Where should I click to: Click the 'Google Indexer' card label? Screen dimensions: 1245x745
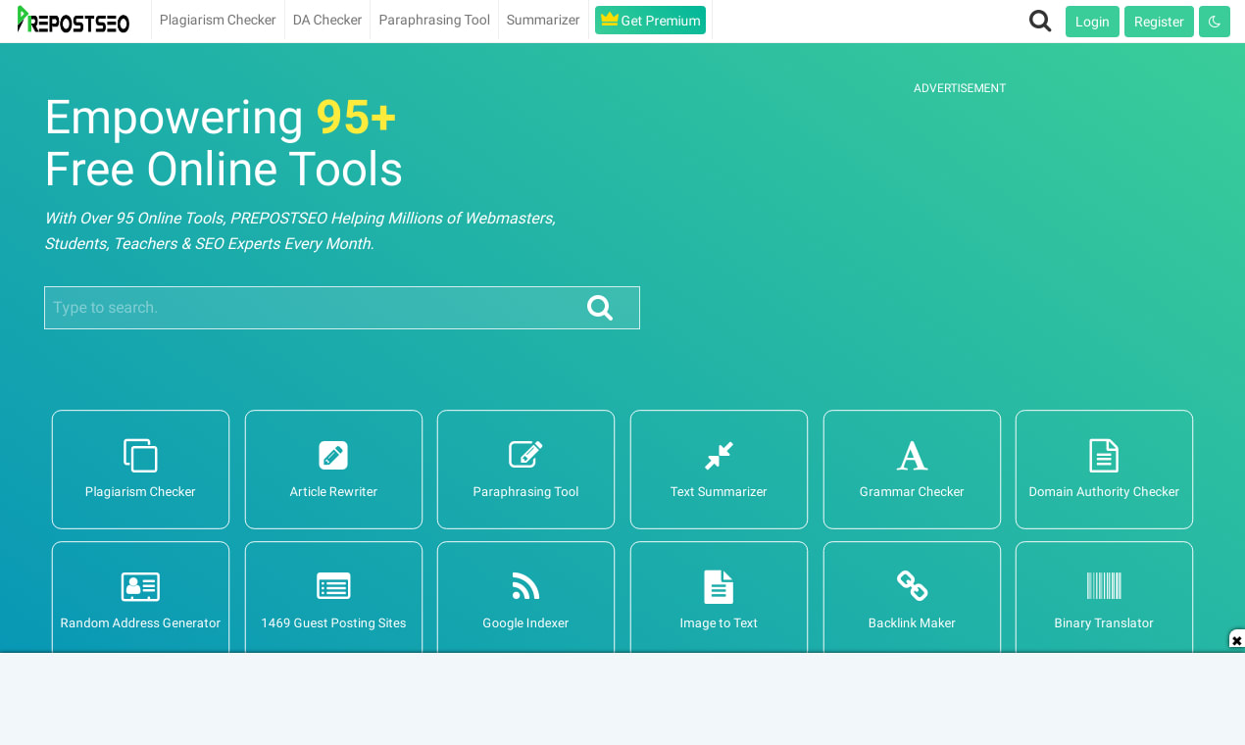[525, 623]
